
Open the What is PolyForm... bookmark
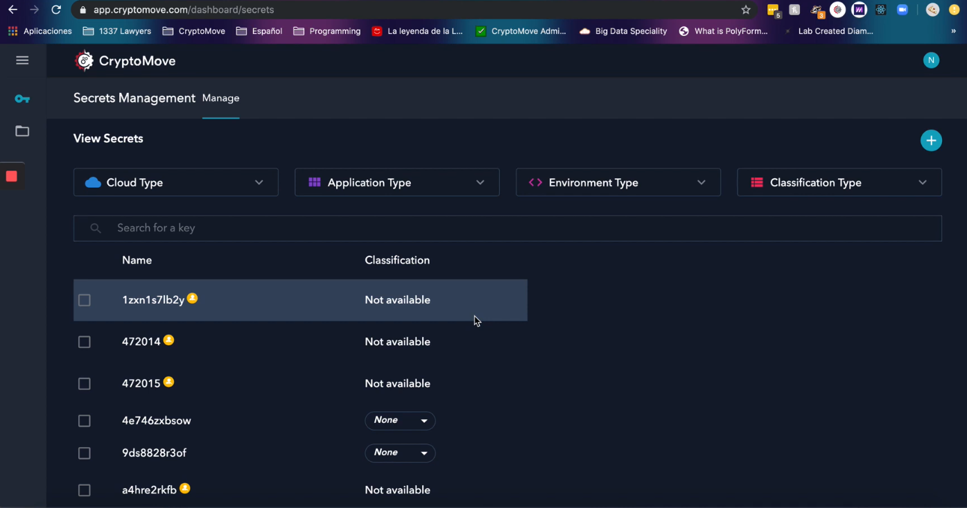724,31
